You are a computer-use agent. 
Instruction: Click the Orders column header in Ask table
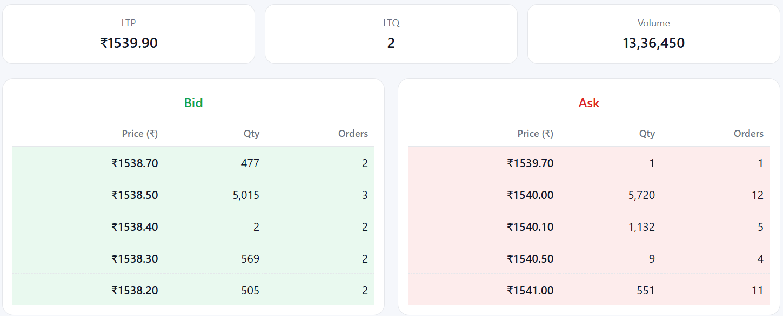coord(749,133)
